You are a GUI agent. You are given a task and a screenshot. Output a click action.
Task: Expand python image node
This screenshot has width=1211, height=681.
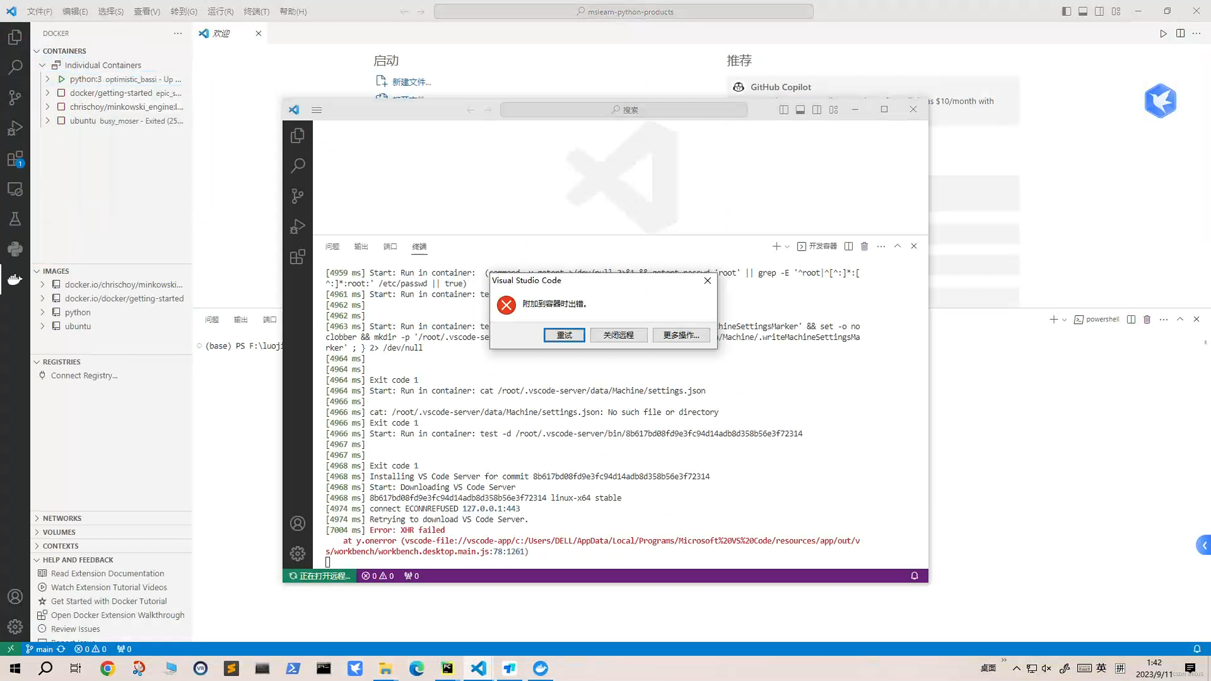pos(42,312)
